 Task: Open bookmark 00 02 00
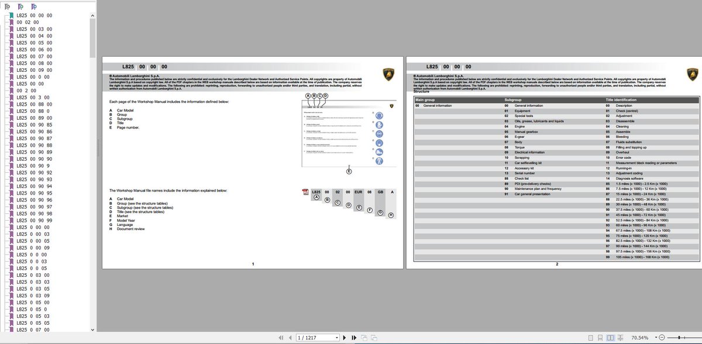click(27, 22)
